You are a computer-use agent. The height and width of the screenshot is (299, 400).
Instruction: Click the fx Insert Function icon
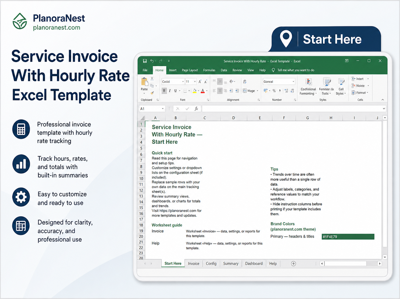[196, 109]
